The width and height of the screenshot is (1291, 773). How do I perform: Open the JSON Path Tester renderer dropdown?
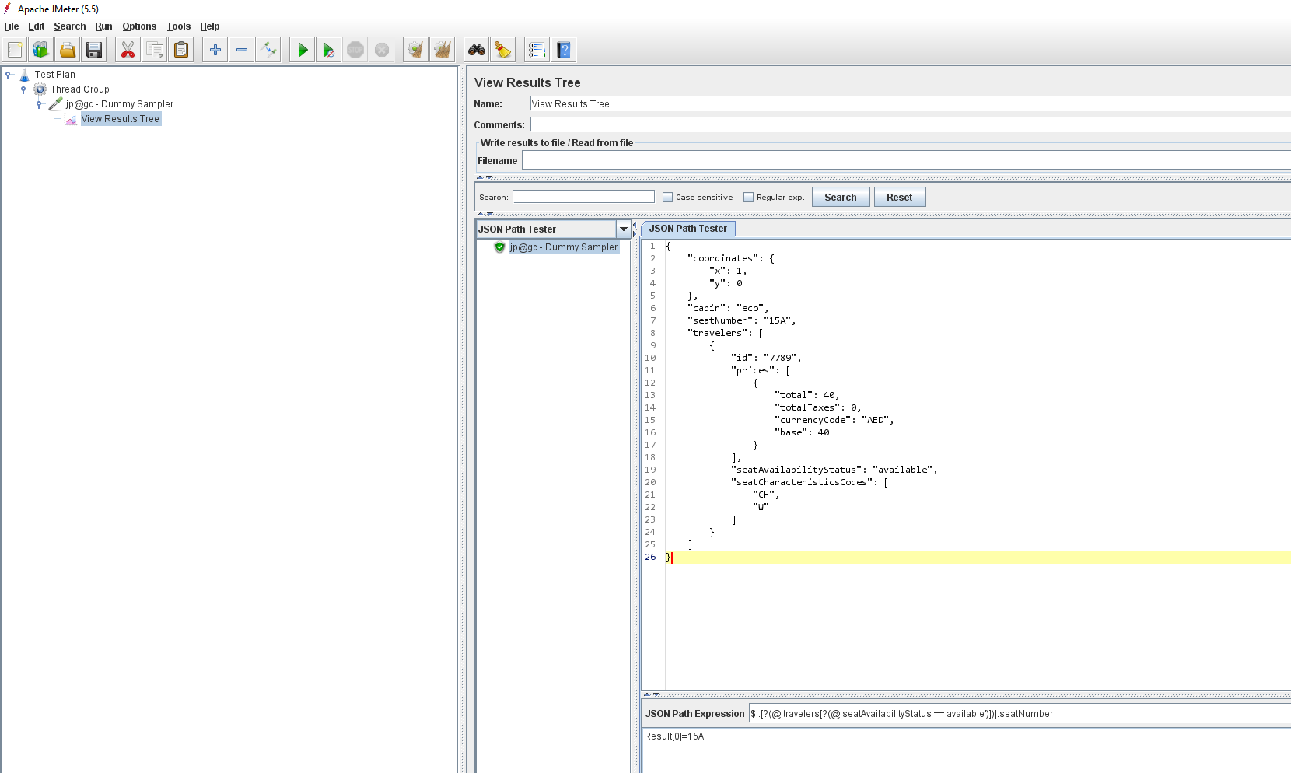(x=623, y=229)
